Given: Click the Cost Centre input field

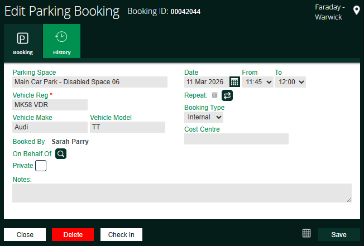Looking at the screenshot, I should [236, 139].
